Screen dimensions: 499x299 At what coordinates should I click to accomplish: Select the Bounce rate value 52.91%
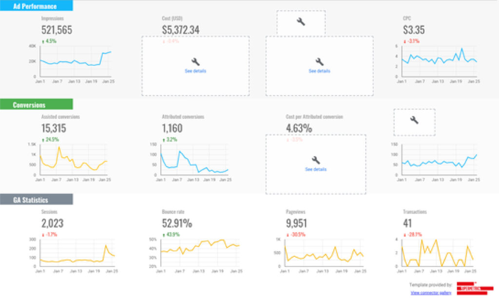177,224
